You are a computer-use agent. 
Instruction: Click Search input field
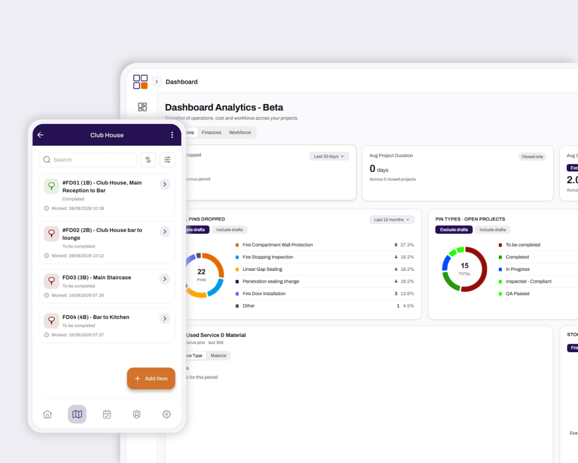[x=87, y=160]
